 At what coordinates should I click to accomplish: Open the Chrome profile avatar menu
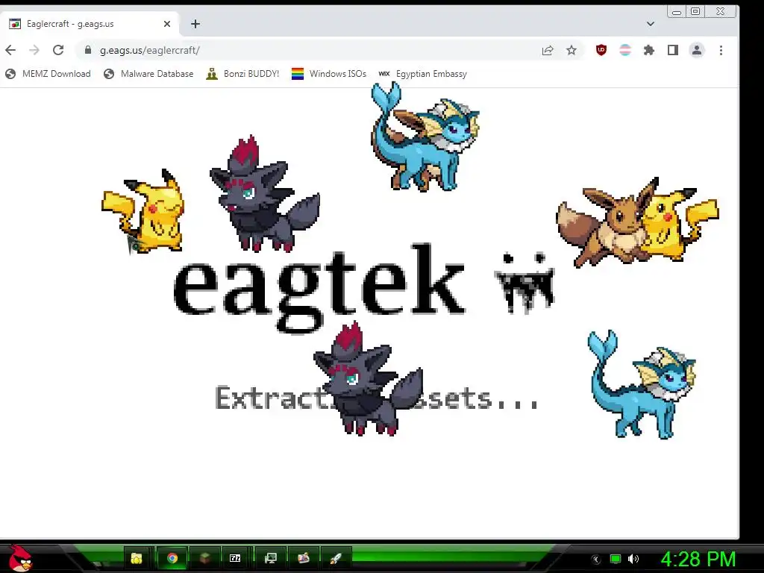(x=698, y=50)
